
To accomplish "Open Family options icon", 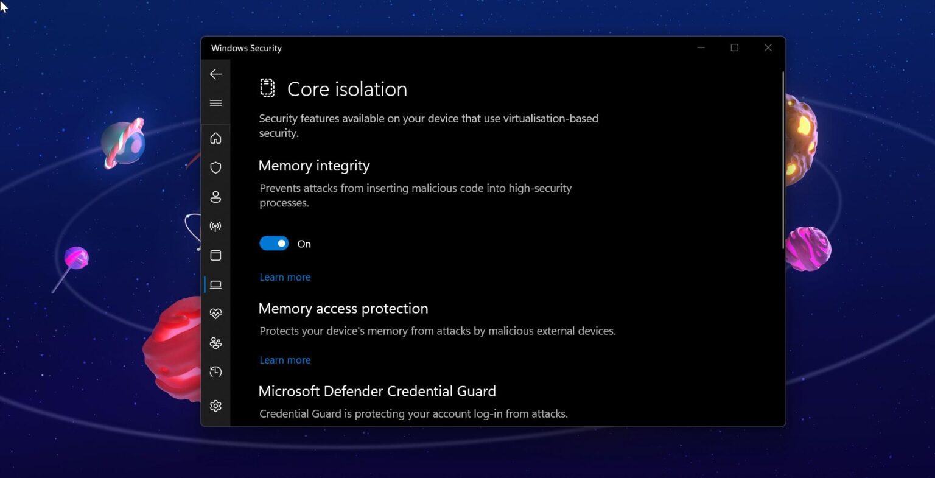I will (x=215, y=343).
